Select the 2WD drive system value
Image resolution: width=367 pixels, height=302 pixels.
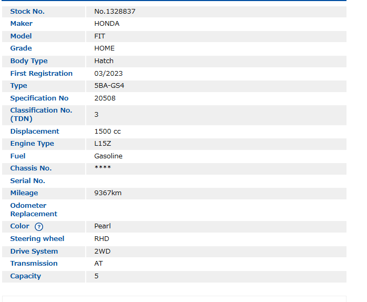pos(103,251)
